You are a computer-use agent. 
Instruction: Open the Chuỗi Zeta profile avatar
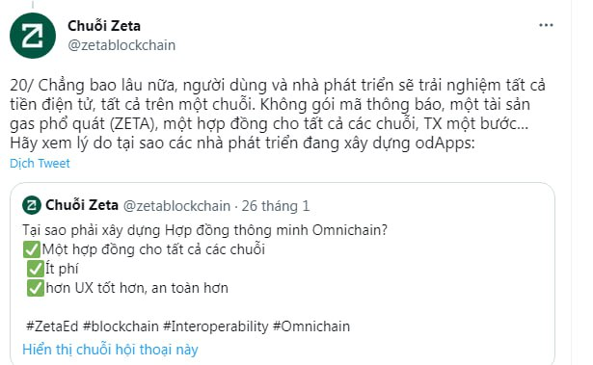coord(33,35)
